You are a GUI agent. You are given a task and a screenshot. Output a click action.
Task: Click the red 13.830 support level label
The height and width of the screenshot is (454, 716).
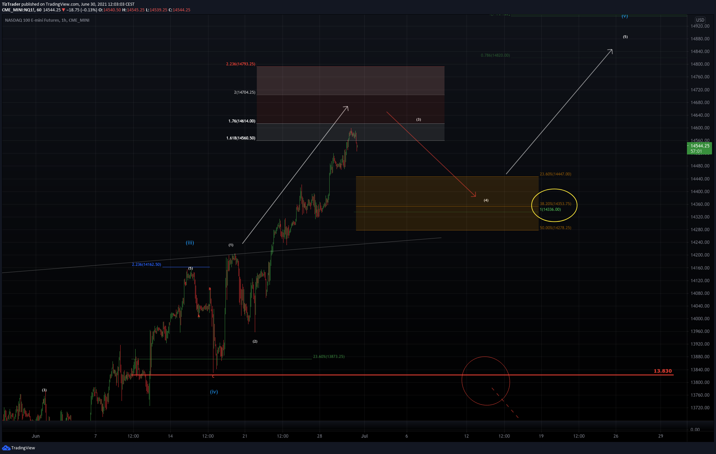point(663,371)
